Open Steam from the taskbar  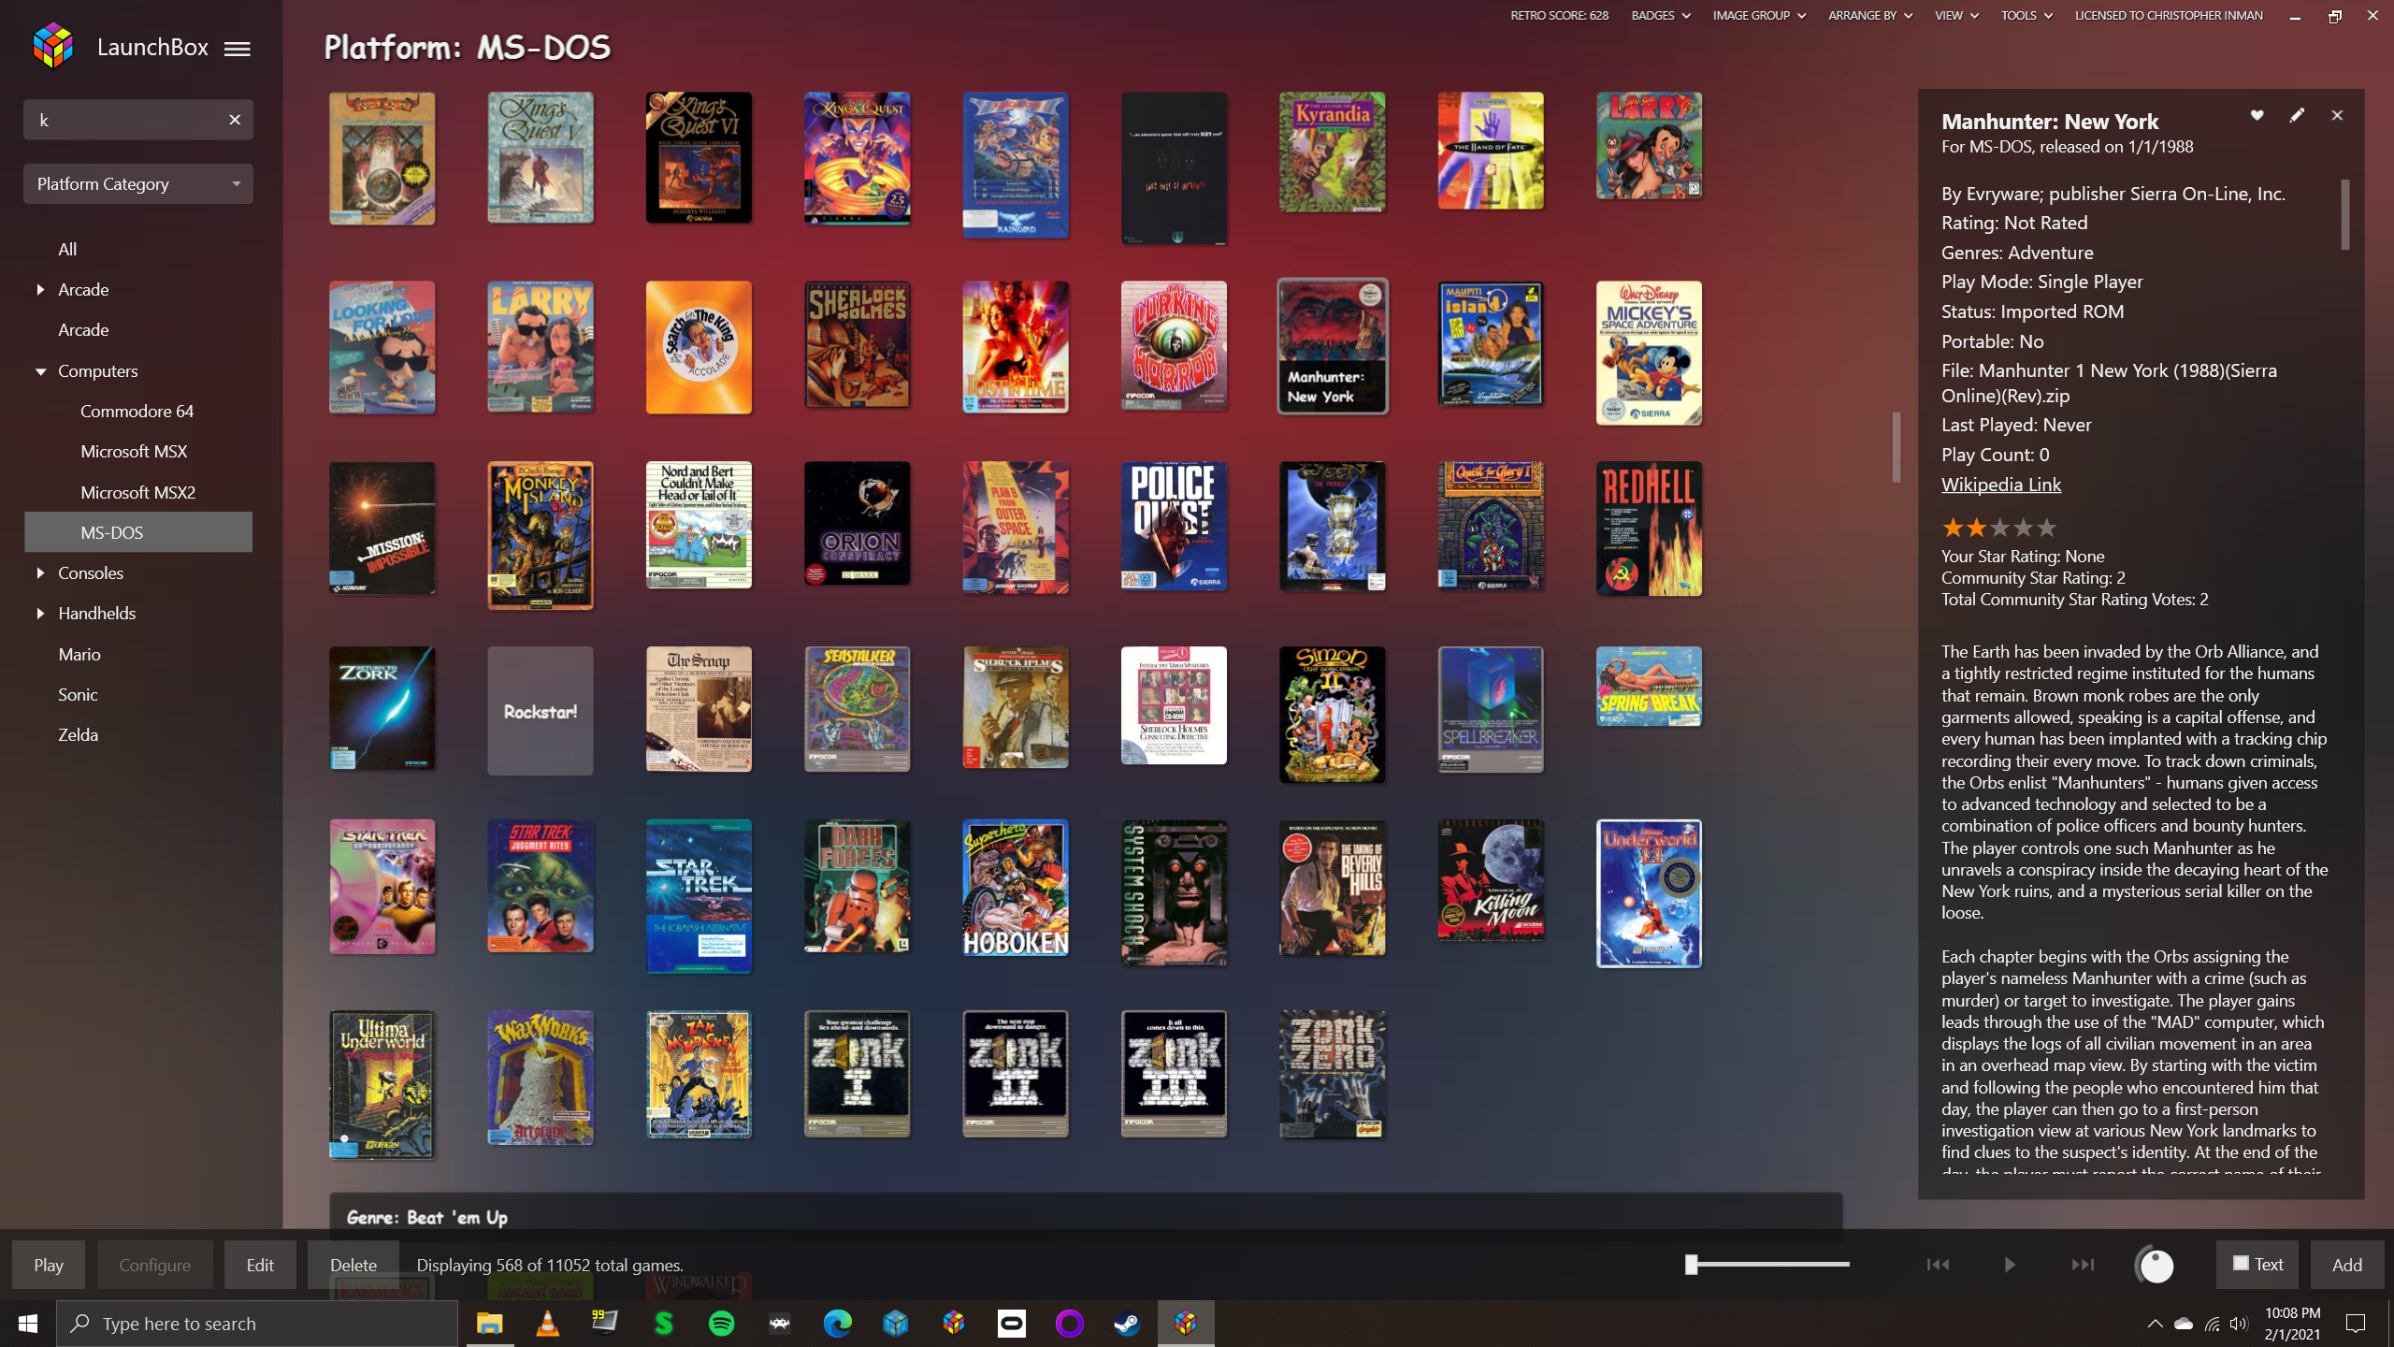pos(1127,1324)
